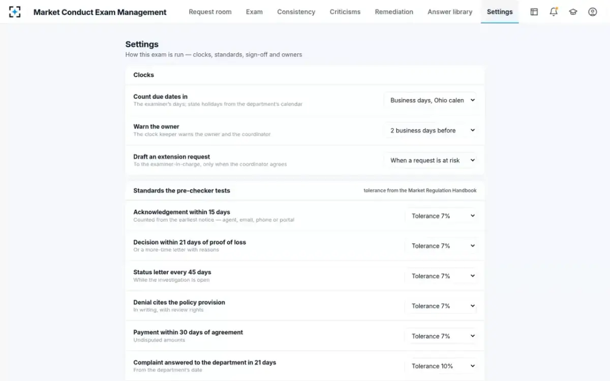Click the "Clocks" section header
Image resolution: width=610 pixels, height=381 pixels.
[143, 75]
